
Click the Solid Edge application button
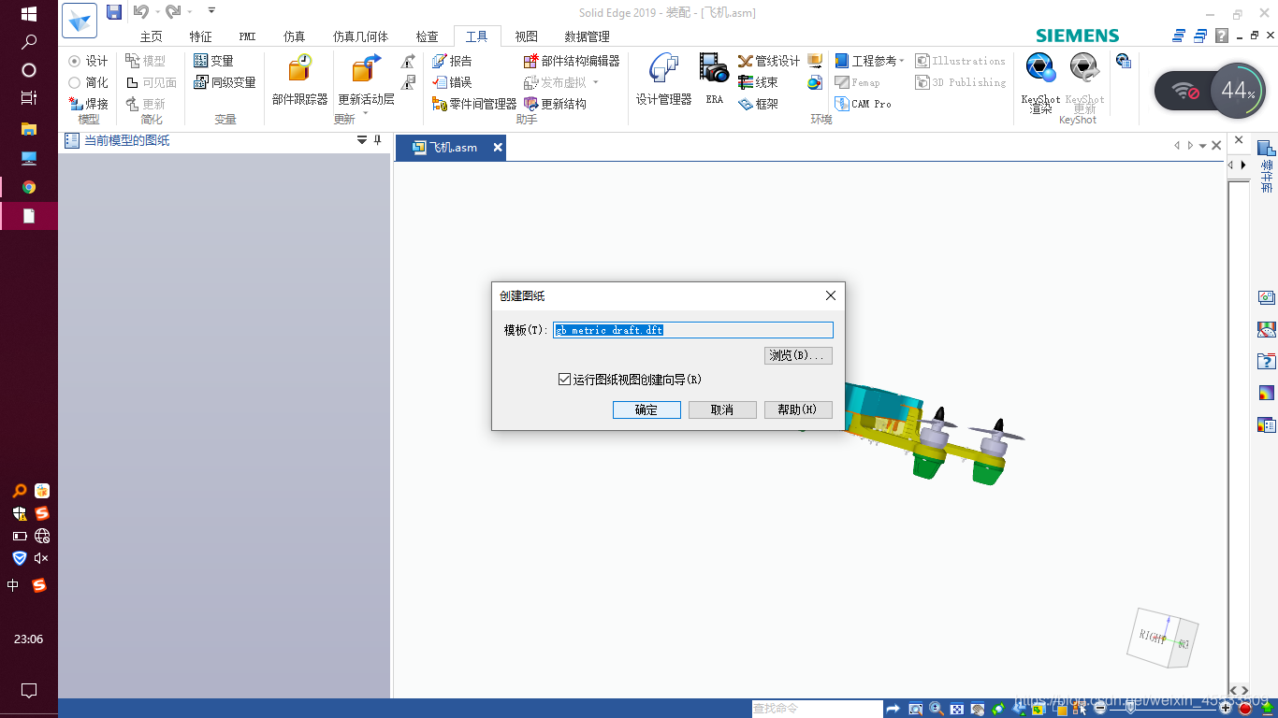click(x=80, y=21)
